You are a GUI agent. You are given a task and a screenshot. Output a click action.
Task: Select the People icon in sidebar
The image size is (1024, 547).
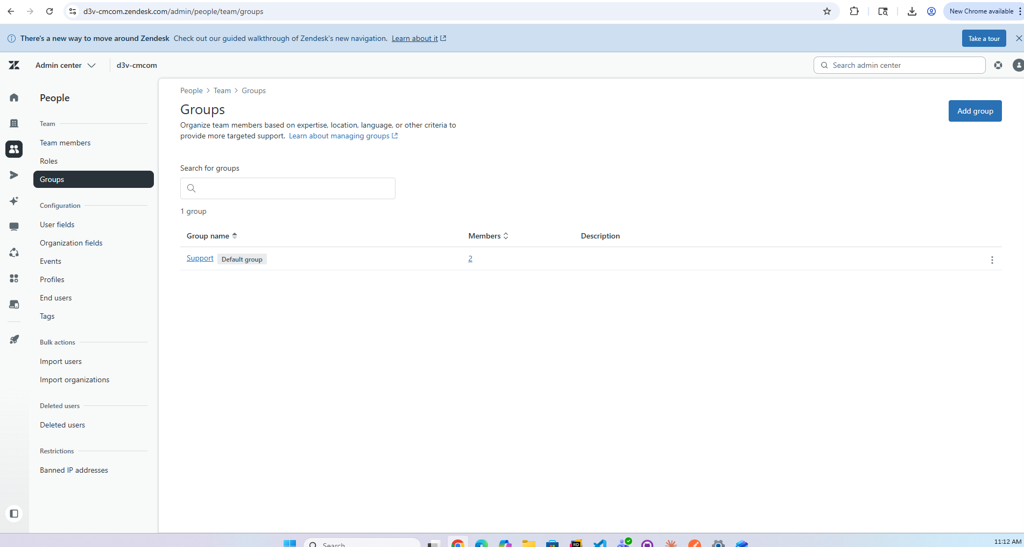point(14,149)
